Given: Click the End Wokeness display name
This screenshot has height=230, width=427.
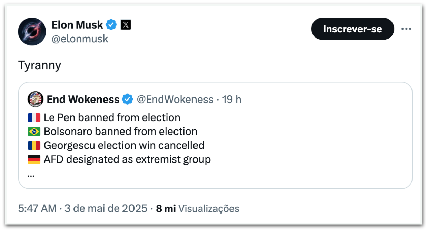Looking at the screenshot, I should pyautogui.click(x=83, y=100).
